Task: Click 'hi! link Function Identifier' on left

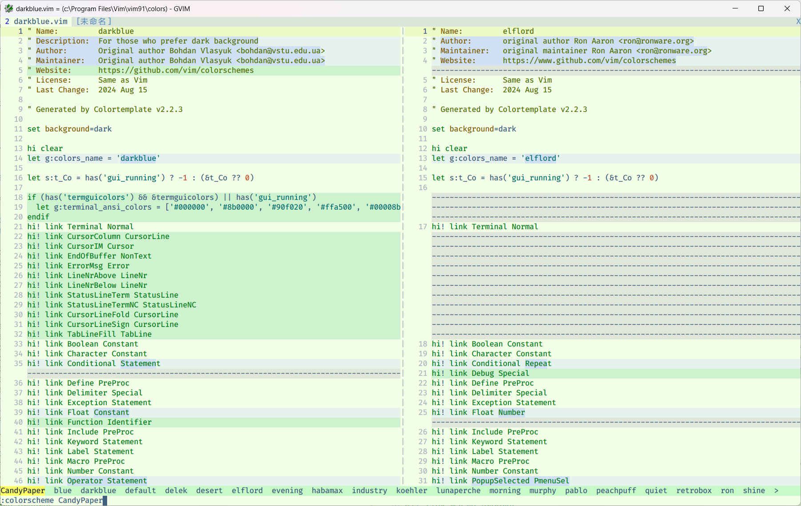Action: 89,422
